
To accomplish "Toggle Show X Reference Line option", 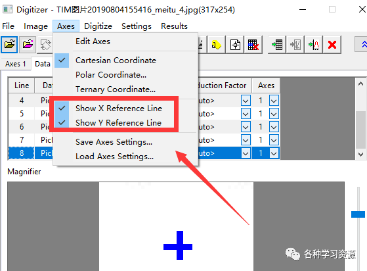I will (x=118, y=109).
